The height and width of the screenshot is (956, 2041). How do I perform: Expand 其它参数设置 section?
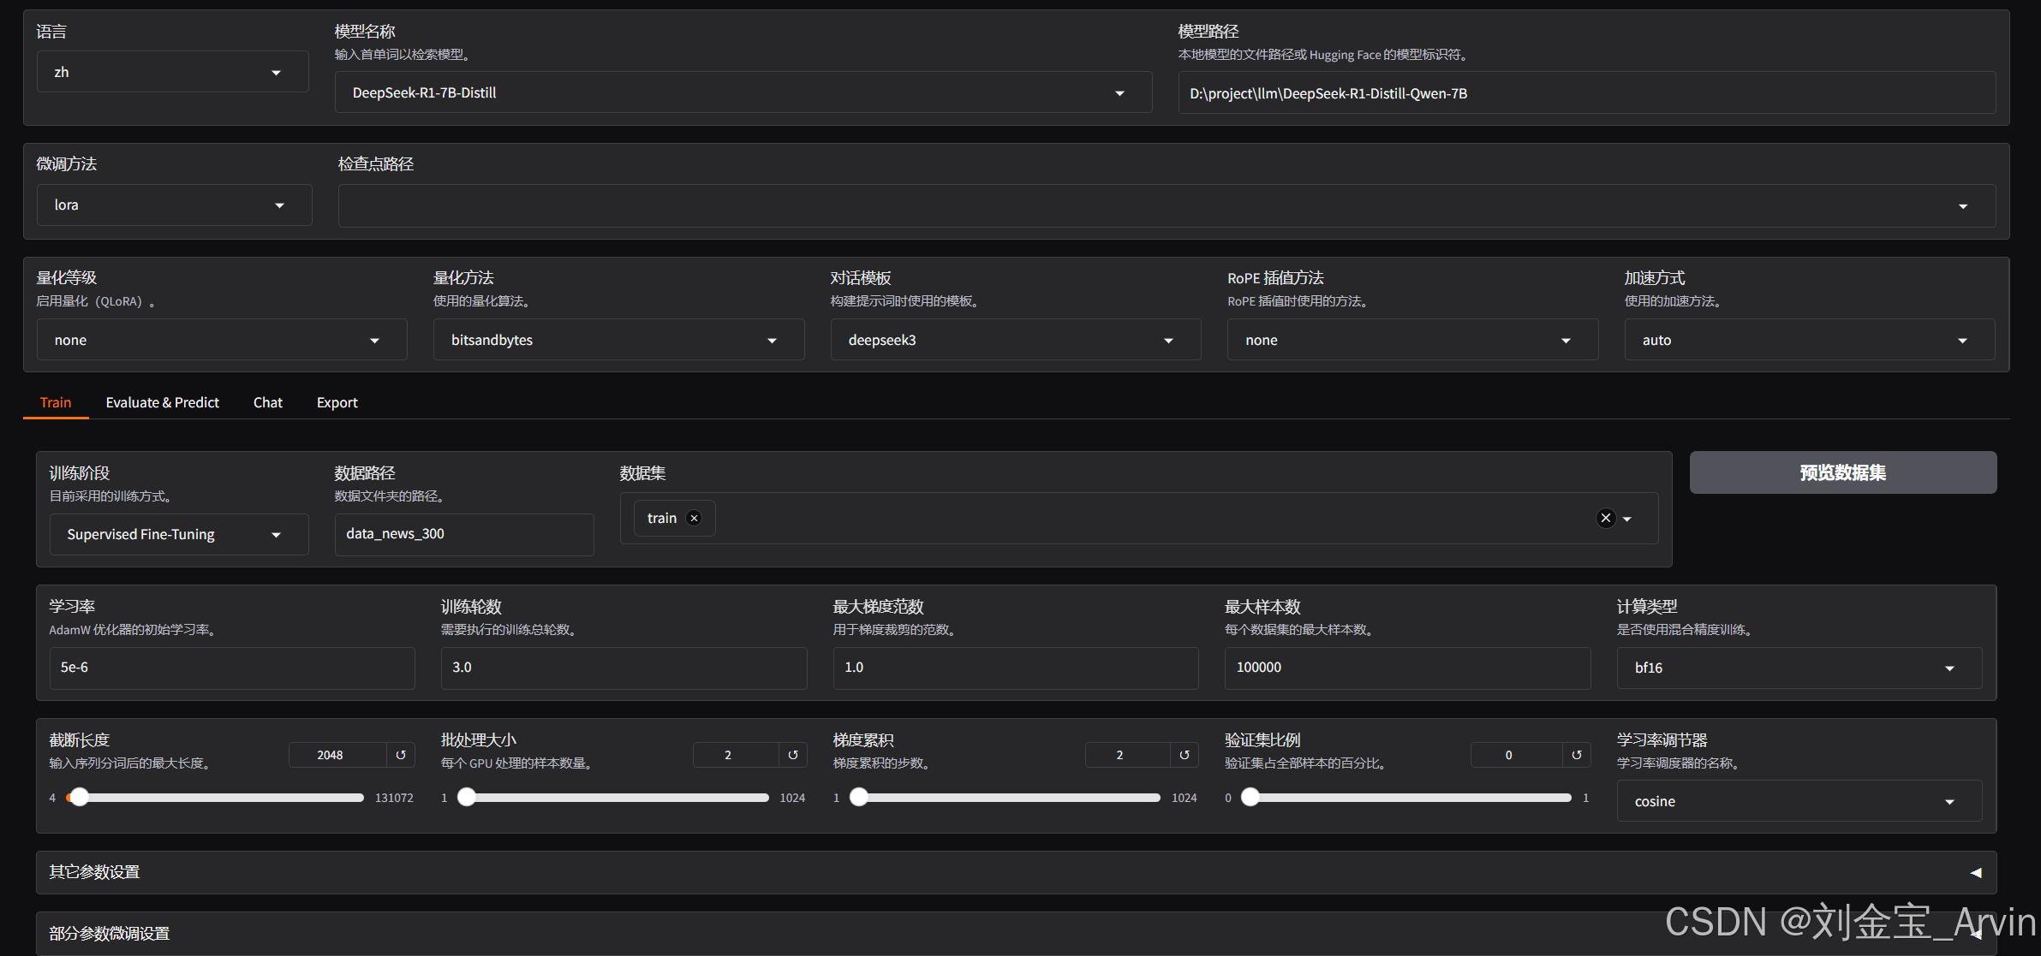point(1975,872)
